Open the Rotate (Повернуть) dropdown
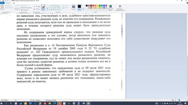 (25, 10)
